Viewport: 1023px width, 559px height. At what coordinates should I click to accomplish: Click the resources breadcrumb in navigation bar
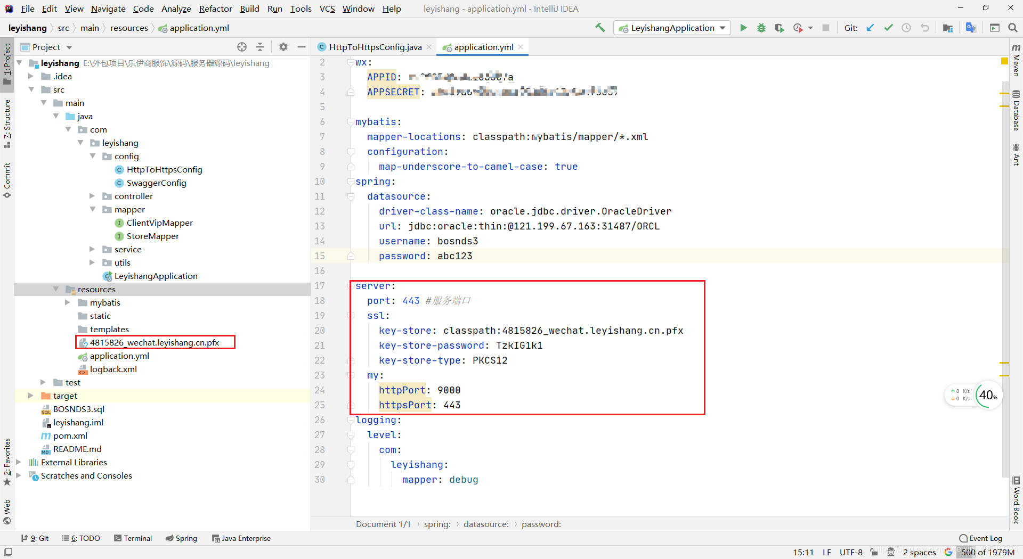point(129,28)
